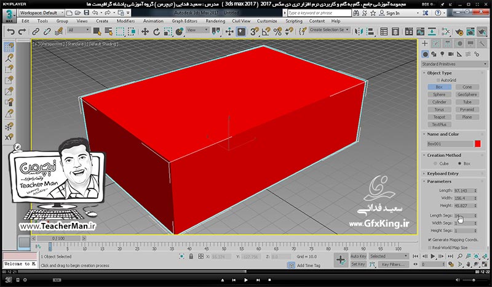Collapse the Object Type rollout
This screenshot has width=492, height=287.
[x=439, y=73]
